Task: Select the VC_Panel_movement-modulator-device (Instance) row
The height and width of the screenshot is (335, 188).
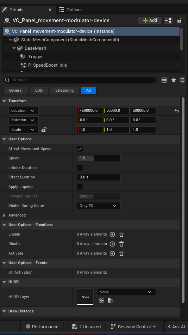Action: [x=91, y=31]
